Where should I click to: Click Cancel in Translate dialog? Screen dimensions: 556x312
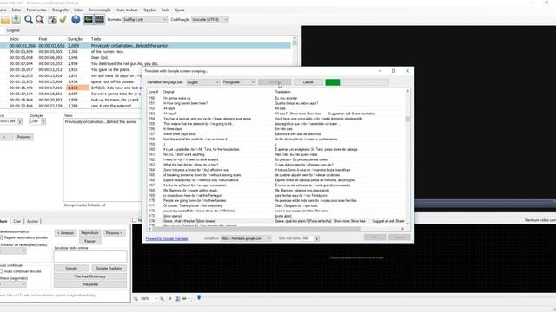tap(308, 82)
